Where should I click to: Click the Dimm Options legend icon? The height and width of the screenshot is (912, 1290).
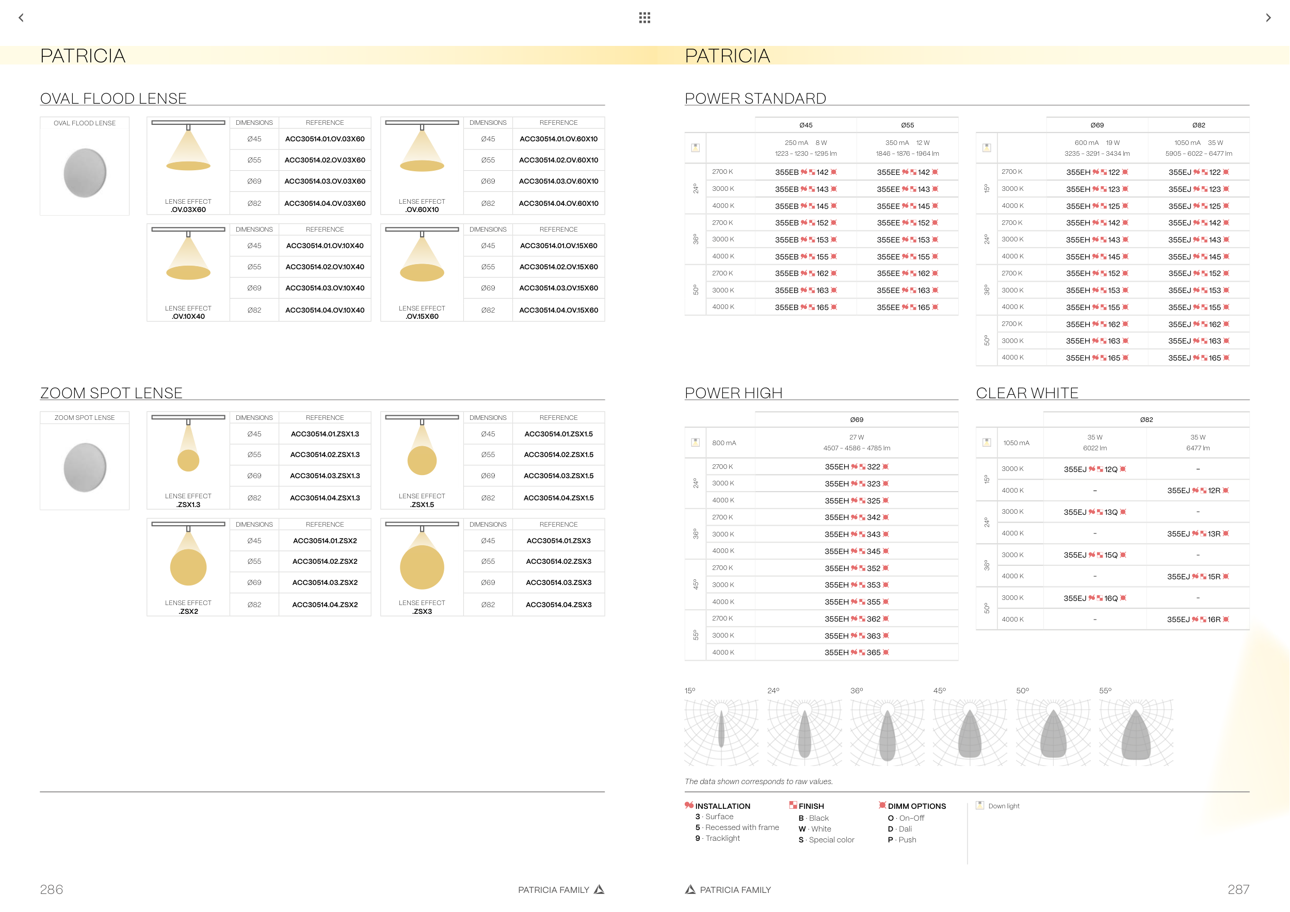(882, 805)
